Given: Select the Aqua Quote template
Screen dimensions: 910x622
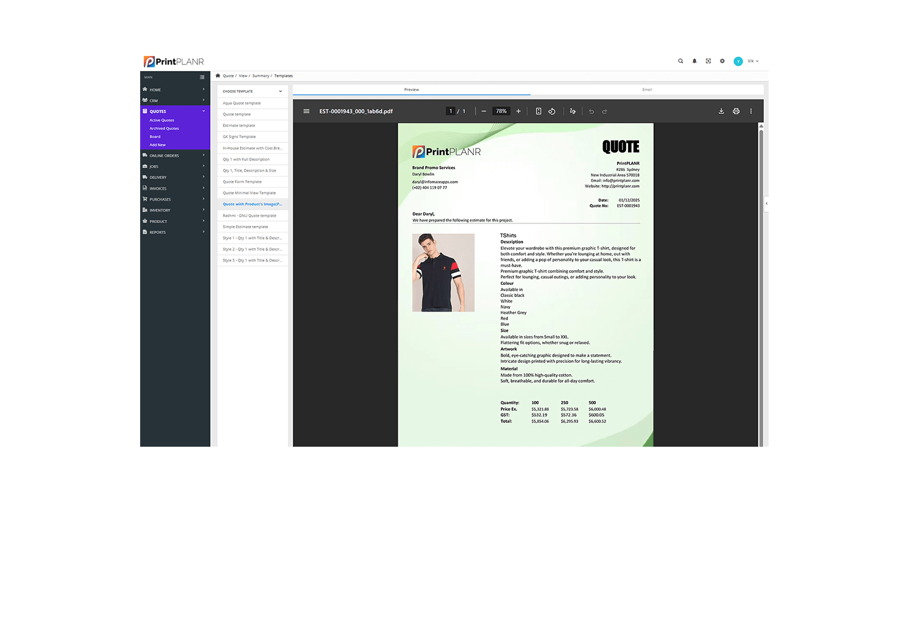Looking at the screenshot, I should pos(242,103).
